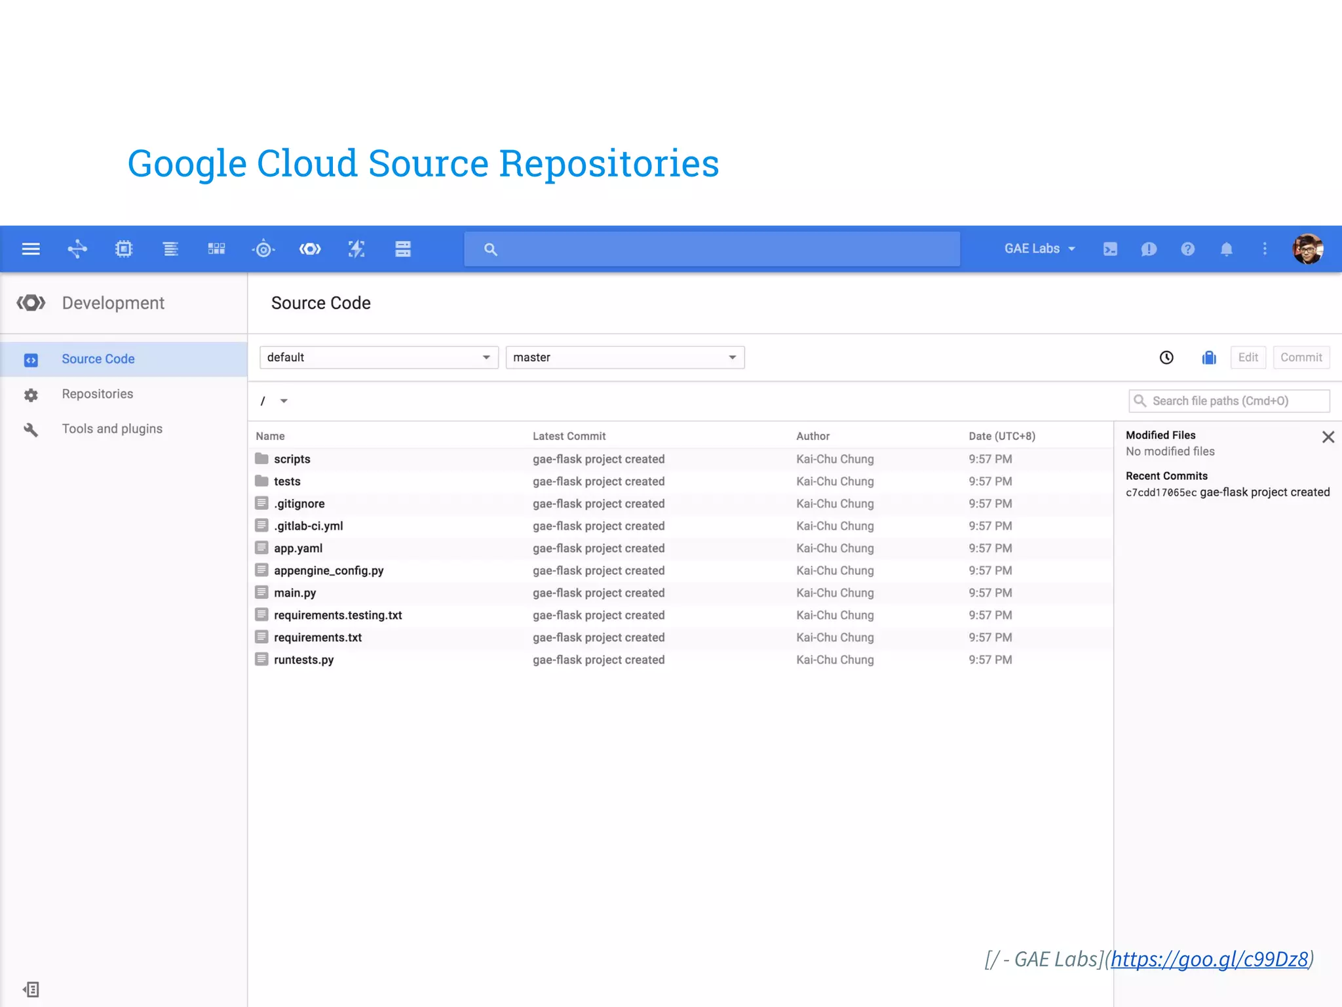Open the .gitlab-ci.yml file
Image resolution: width=1342 pixels, height=1007 pixels.
tap(309, 526)
